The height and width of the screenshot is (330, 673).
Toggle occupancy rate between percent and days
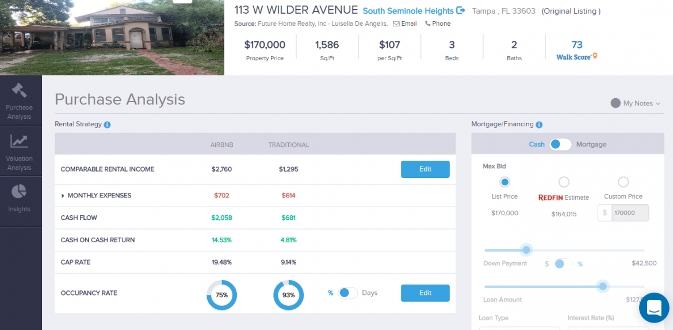coord(347,293)
